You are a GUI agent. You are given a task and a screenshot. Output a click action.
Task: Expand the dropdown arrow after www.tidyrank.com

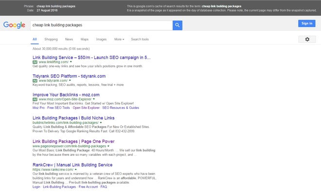(x=70, y=80)
